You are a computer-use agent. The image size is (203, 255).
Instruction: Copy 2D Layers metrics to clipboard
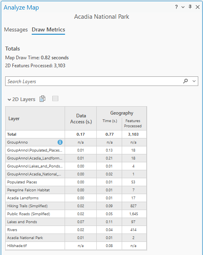coord(42,99)
